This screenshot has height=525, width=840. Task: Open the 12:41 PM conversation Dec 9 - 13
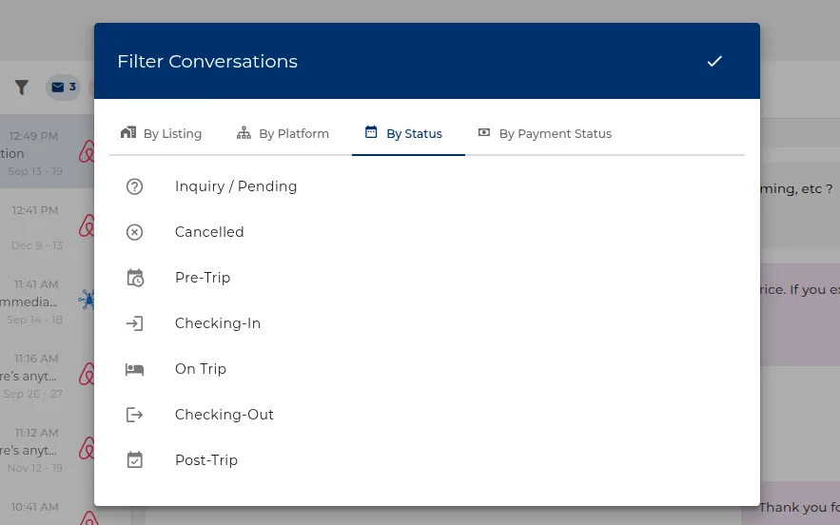(48, 227)
